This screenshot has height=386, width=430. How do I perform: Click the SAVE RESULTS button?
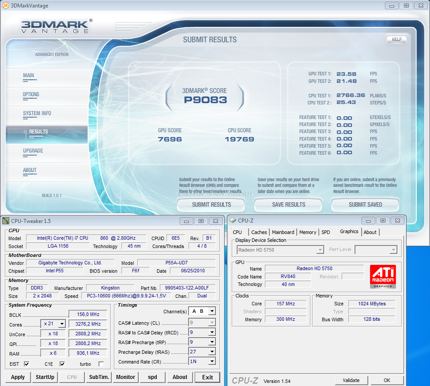coord(288,204)
